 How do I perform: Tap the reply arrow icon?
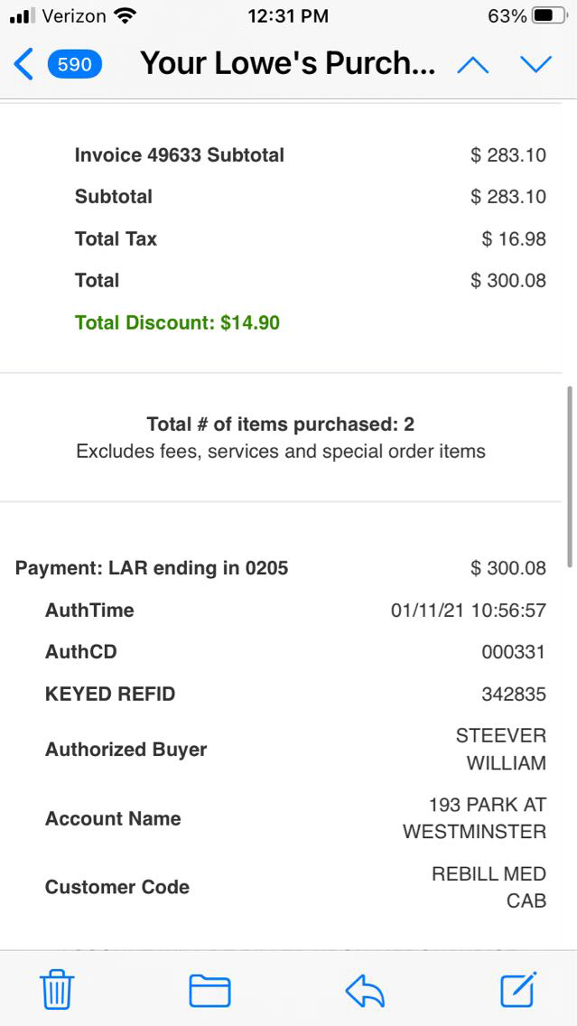365,990
